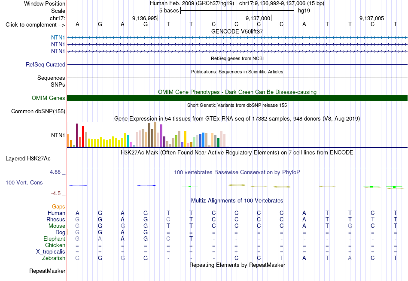This screenshot has height=281, width=408.
Task: Click the dark green GTEx expression bar
Action: (218, 142)
